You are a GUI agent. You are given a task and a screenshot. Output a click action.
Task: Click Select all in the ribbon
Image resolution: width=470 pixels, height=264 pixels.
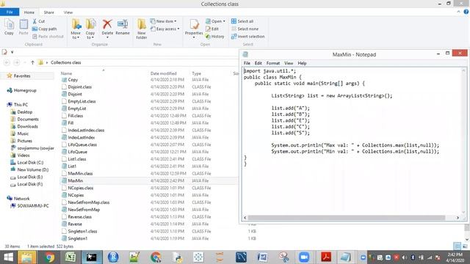[242, 21]
